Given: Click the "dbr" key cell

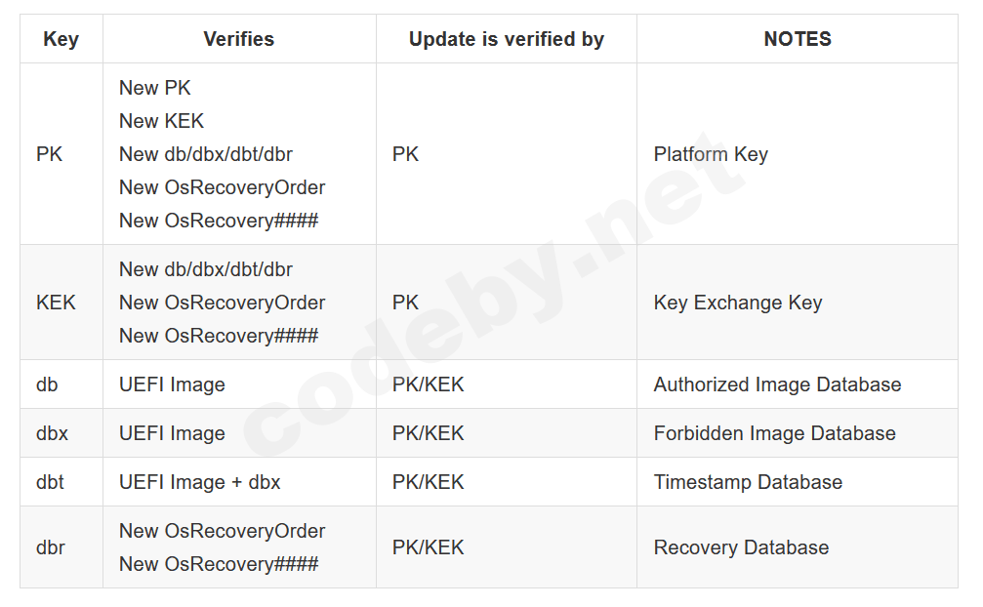Looking at the screenshot, I should click(x=51, y=547).
